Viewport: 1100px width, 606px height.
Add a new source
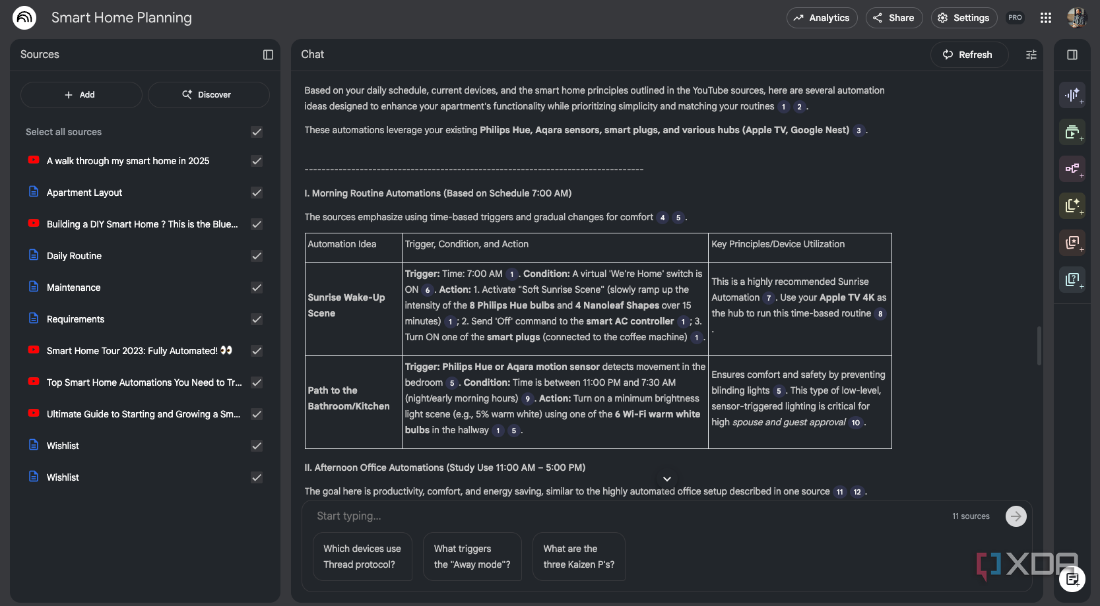[81, 95]
